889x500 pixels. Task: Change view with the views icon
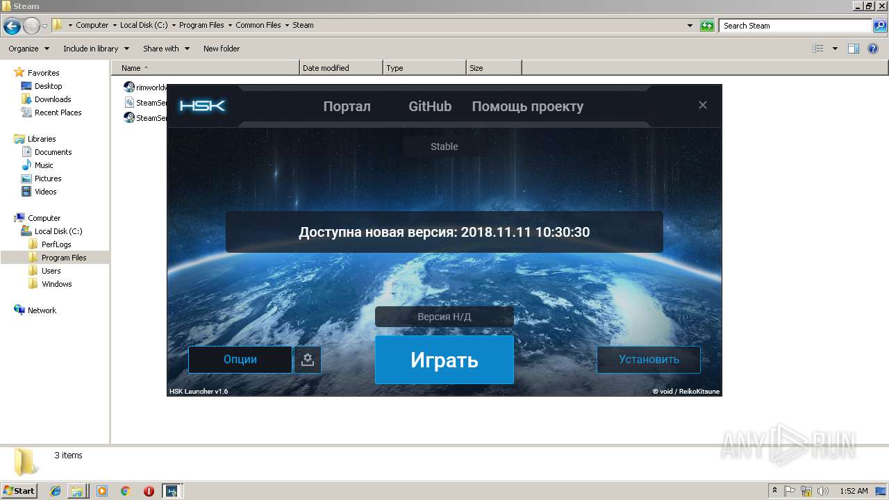click(x=818, y=49)
